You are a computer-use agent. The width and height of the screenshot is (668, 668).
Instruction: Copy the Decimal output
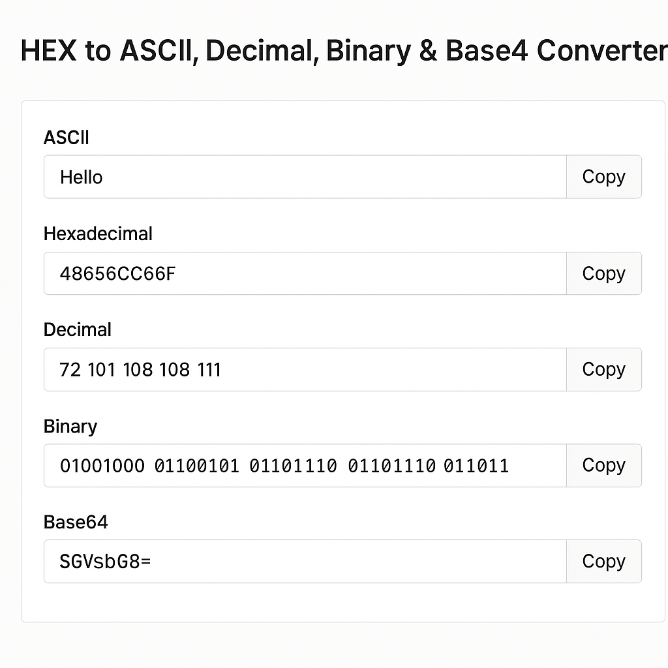(603, 369)
